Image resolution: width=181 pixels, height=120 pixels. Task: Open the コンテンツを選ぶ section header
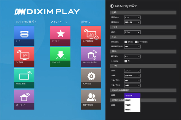click(x=25, y=22)
